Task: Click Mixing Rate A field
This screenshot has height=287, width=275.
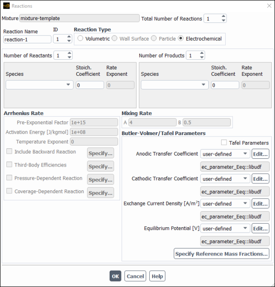Action: coord(153,122)
